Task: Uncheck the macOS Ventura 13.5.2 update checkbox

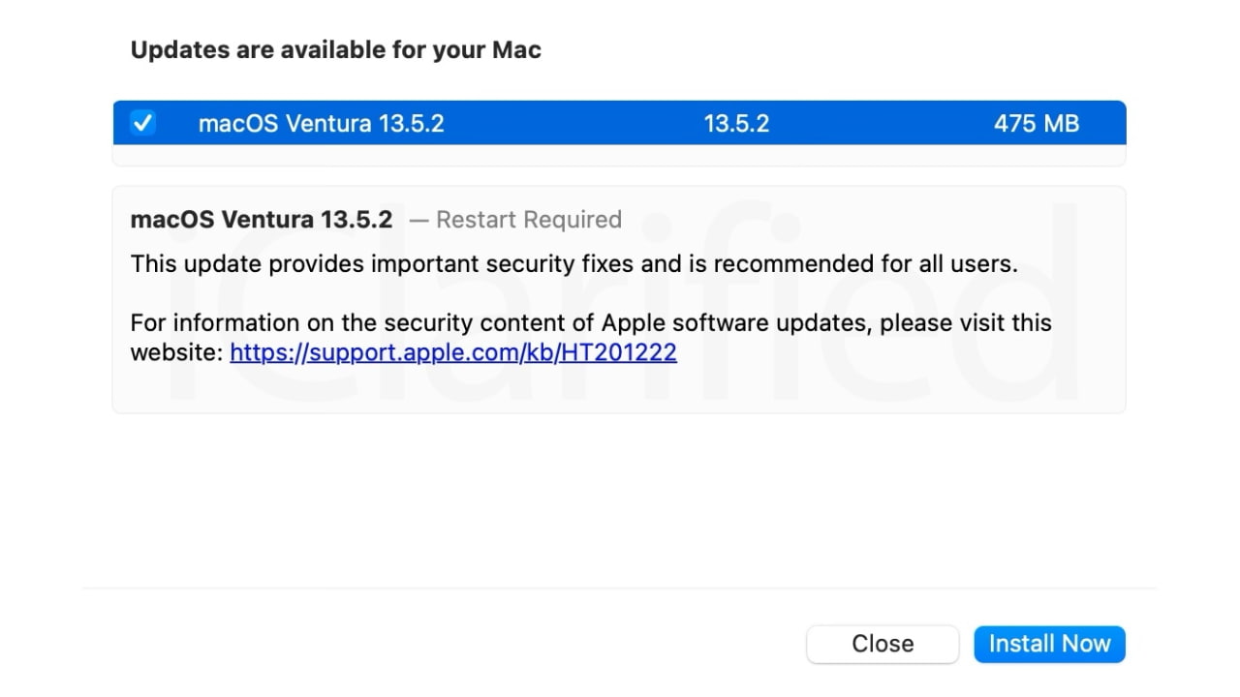Action: 142,123
